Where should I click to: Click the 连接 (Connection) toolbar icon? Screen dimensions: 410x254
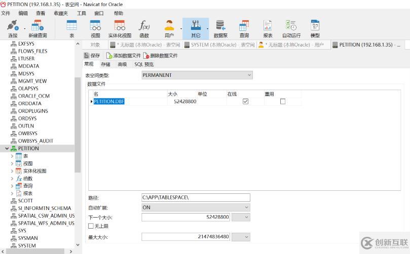[x=13, y=28]
